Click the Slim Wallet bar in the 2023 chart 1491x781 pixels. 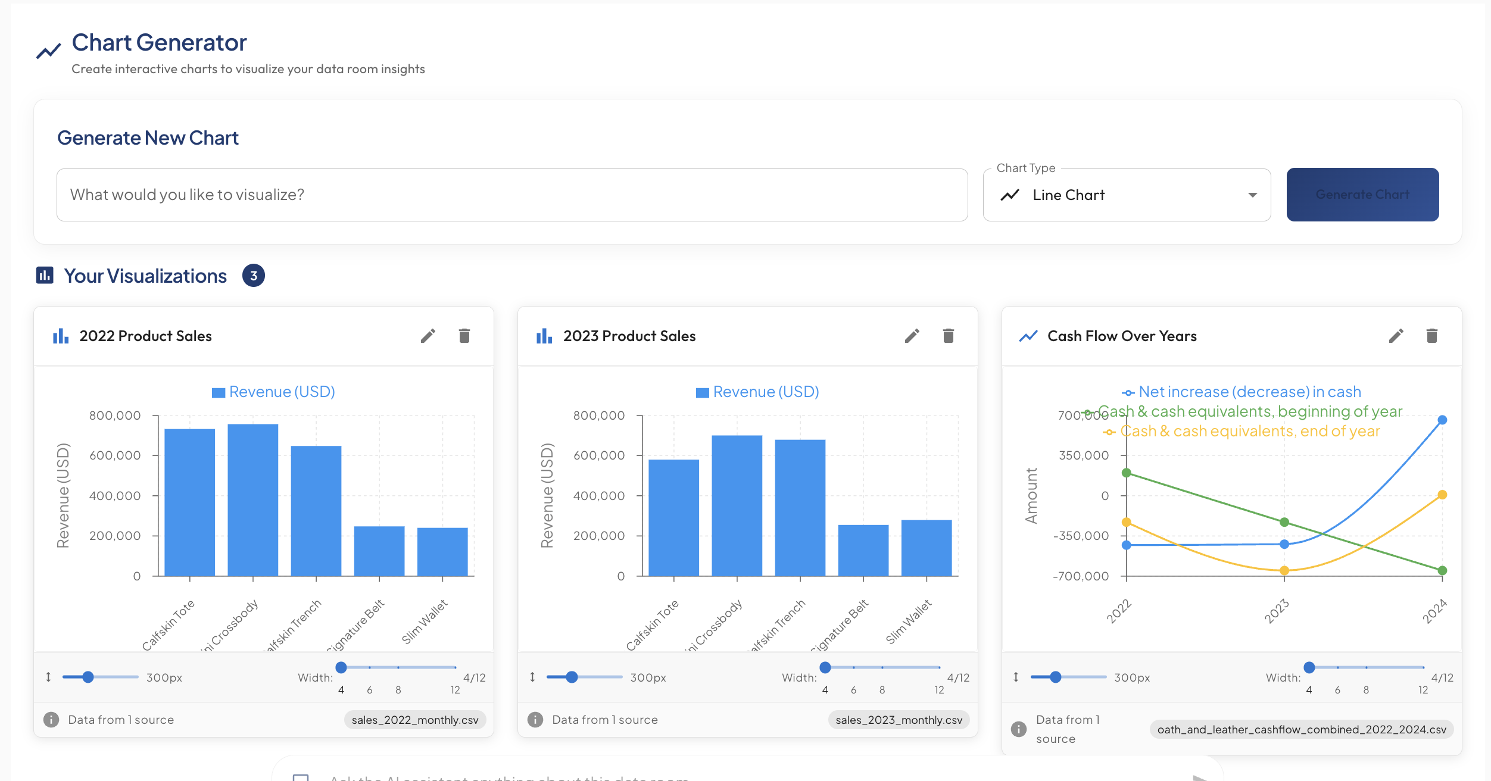click(927, 548)
